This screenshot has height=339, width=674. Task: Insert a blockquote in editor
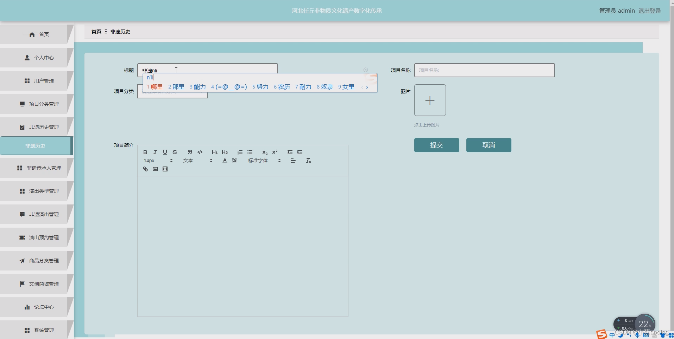190,152
